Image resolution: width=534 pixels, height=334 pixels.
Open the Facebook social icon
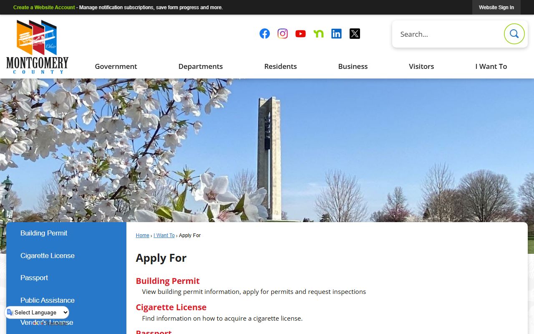(x=264, y=34)
